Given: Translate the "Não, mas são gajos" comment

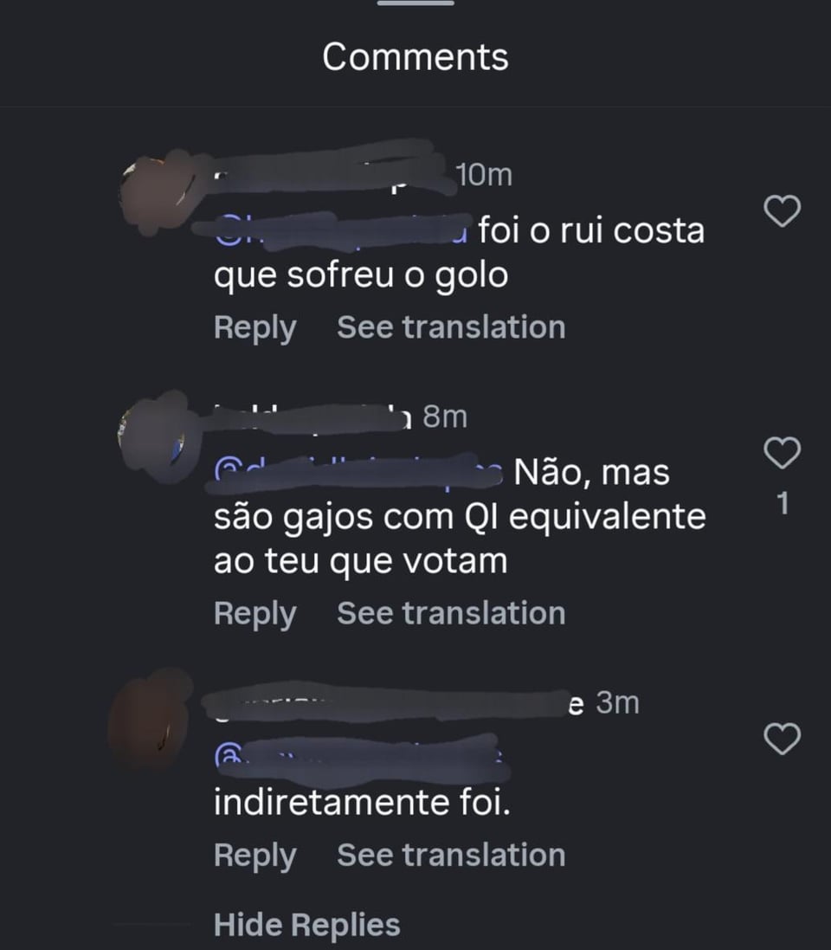Looking at the screenshot, I should click(450, 613).
